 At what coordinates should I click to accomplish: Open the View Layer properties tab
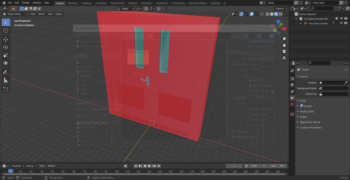coord(292,91)
